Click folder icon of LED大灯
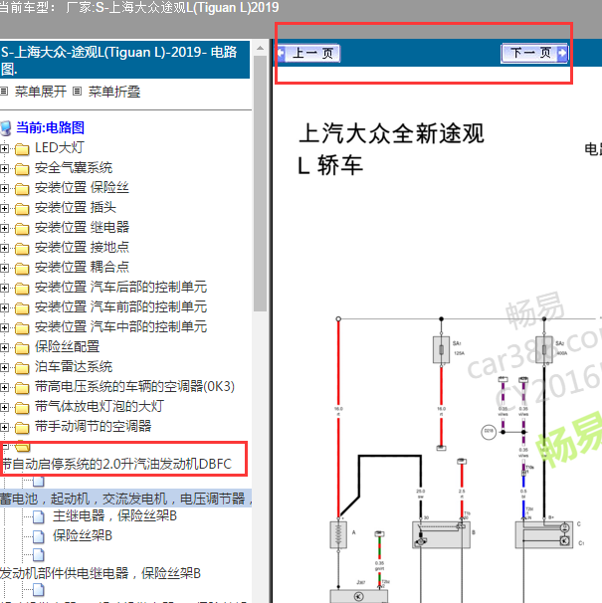 (x=22, y=149)
